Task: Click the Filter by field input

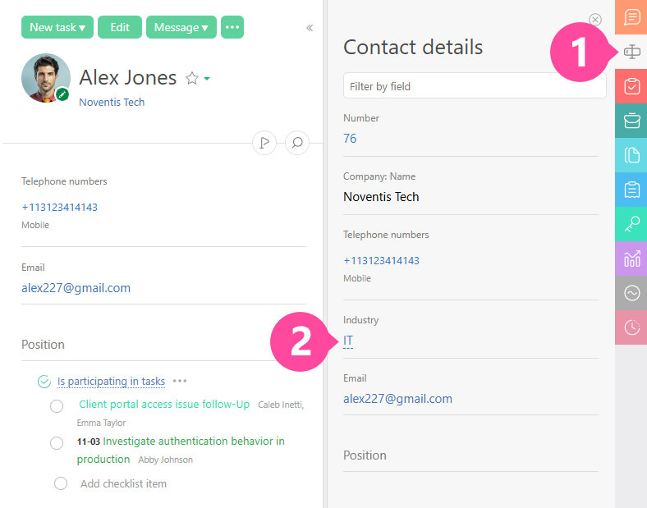Action: click(474, 86)
